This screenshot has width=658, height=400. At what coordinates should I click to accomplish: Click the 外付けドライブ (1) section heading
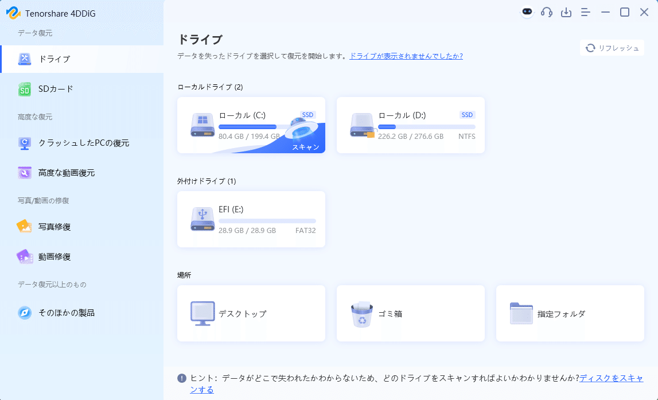click(x=207, y=181)
